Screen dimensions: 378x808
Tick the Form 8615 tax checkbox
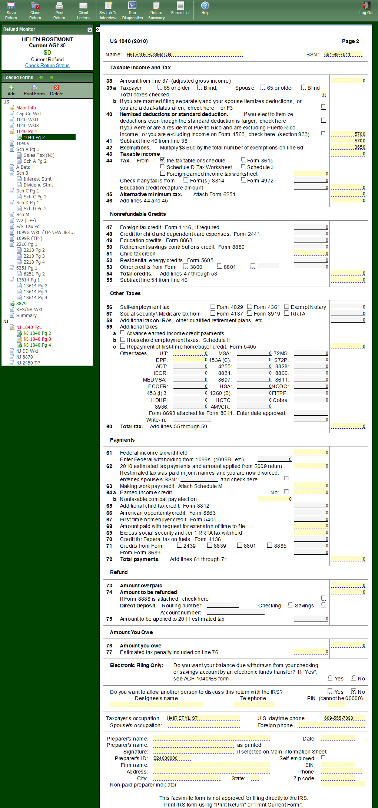click(243, 160)
